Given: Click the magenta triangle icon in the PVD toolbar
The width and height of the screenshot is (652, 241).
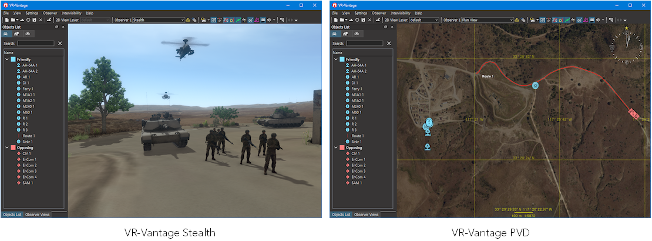Looking at the screenshot, I should coord(586,20).
